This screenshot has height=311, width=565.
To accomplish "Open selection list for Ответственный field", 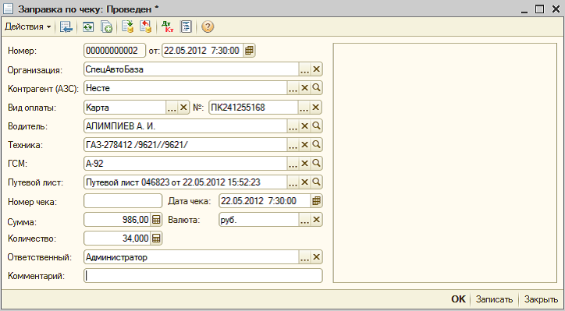I will (x=305, y=257).
